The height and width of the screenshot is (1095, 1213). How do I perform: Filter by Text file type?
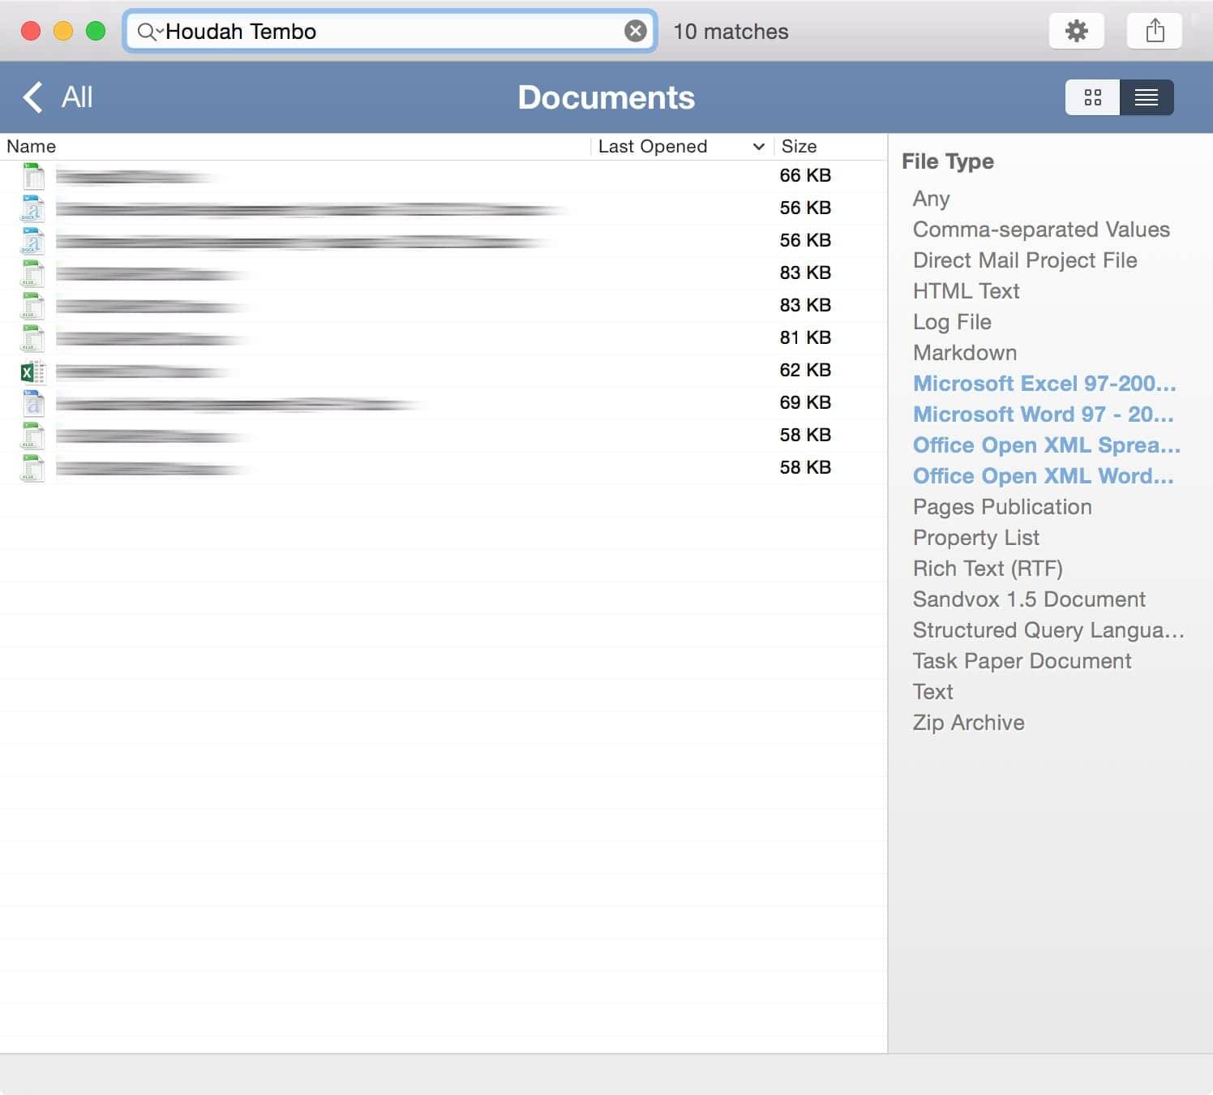pyautogui.click(x=932, y=692)
